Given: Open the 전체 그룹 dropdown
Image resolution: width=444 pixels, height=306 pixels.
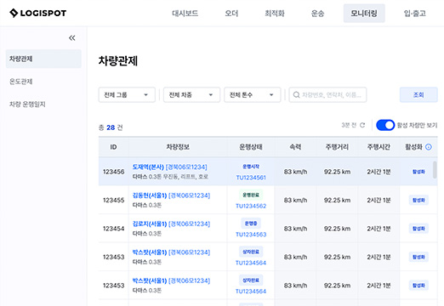Looking at the screenshot, I should click(127, 94).
